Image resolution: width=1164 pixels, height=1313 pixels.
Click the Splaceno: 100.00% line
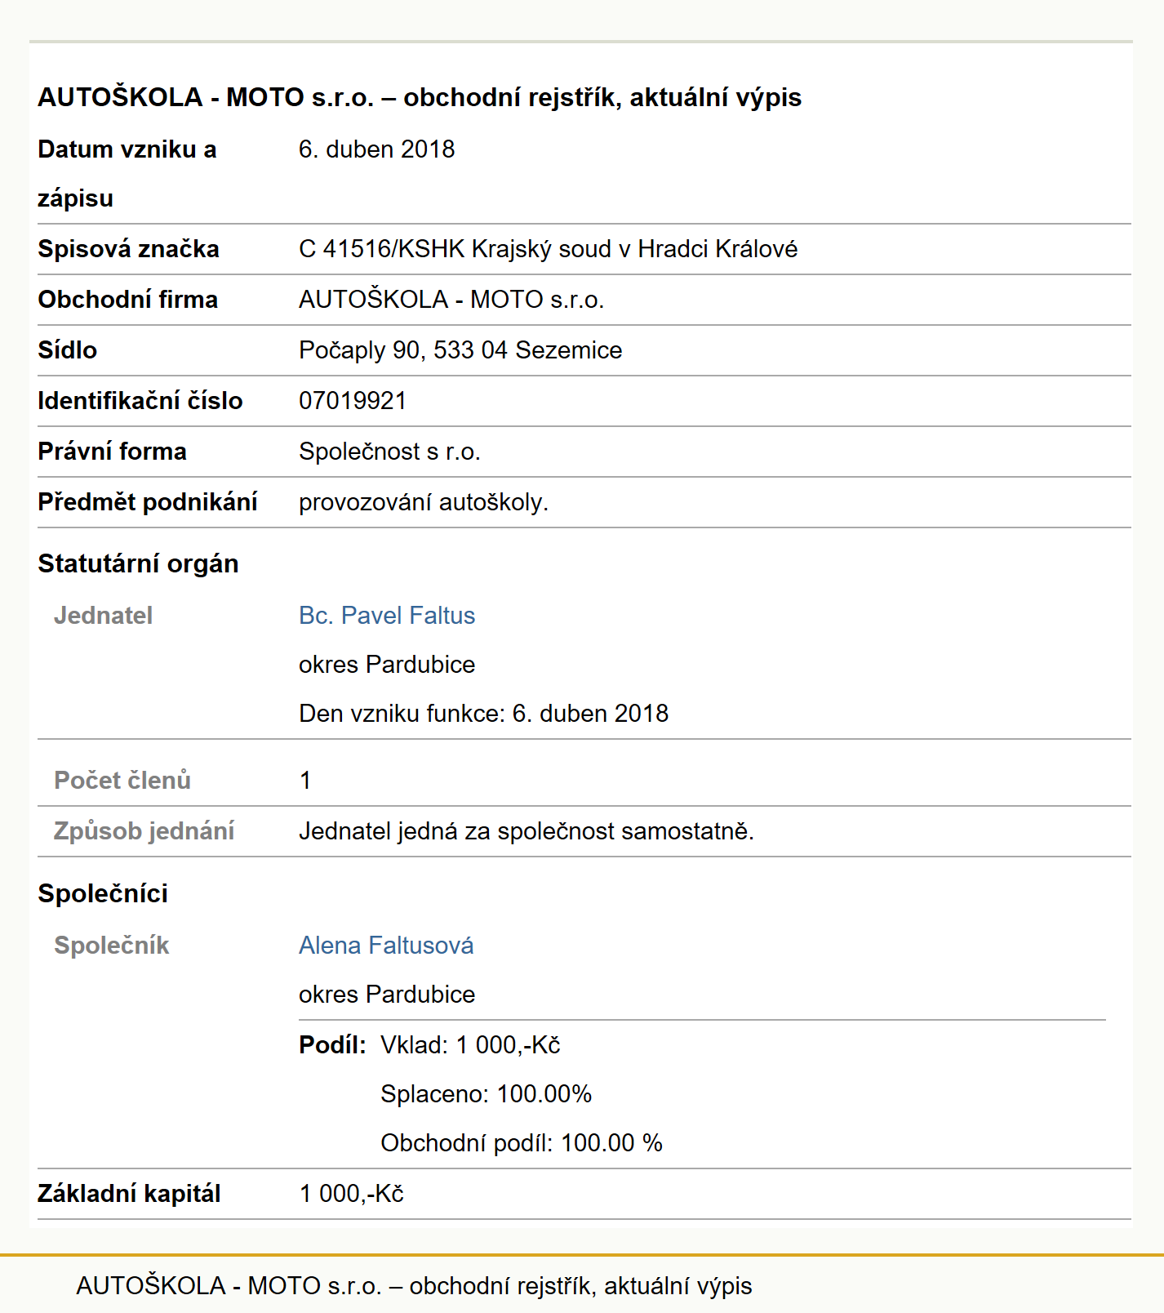tap(486, 1094)
